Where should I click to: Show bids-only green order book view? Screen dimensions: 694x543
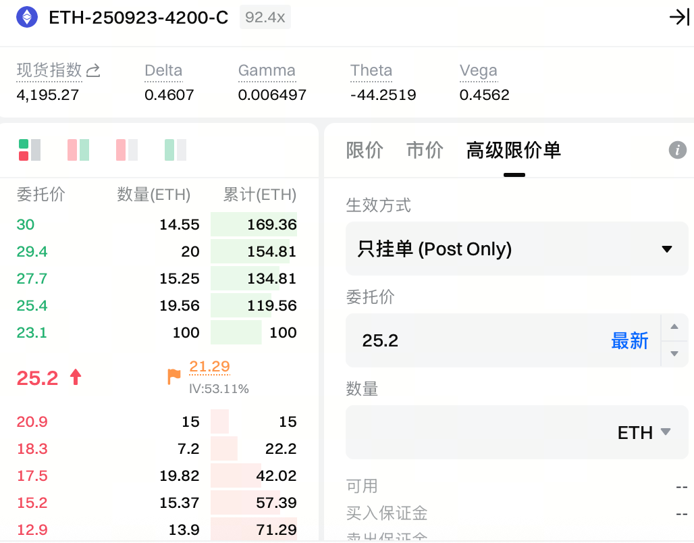tap(176, 150)
